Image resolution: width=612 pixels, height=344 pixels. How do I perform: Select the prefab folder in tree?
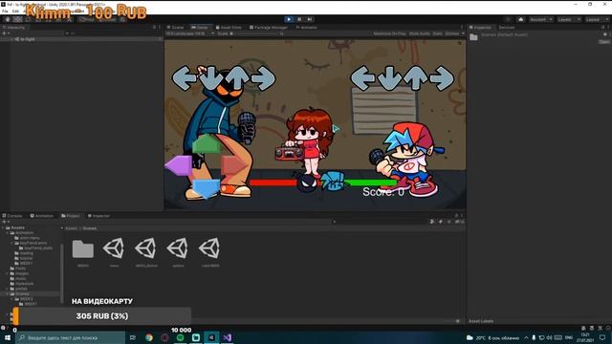[19, 289]
